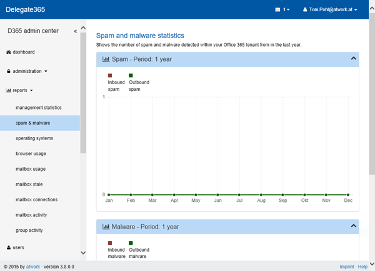Screen dimensions: 375x271
Task: Collapse the sidebar with double chevron
Action: point(76,31)
